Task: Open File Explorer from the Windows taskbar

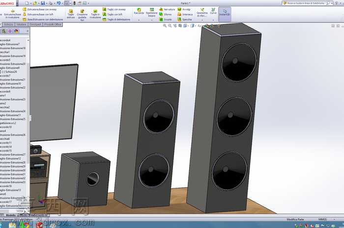Action: (12, 225)
